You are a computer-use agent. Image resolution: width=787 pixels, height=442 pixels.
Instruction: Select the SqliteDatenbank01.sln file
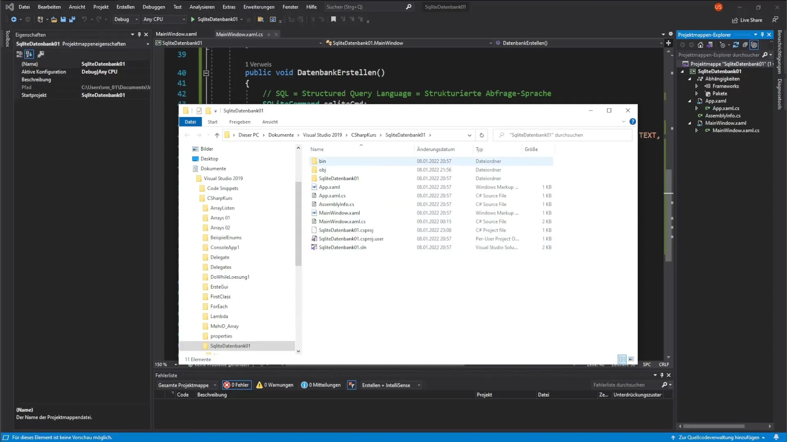tap(343, 248)
